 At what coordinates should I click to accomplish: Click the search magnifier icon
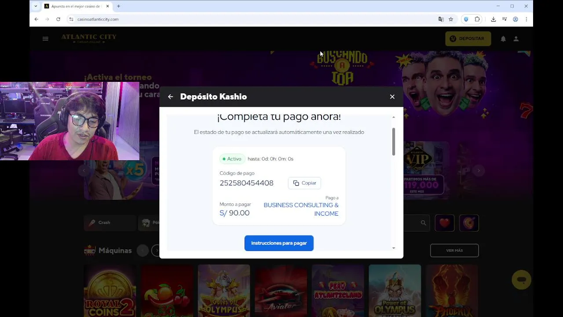[424, 223]
